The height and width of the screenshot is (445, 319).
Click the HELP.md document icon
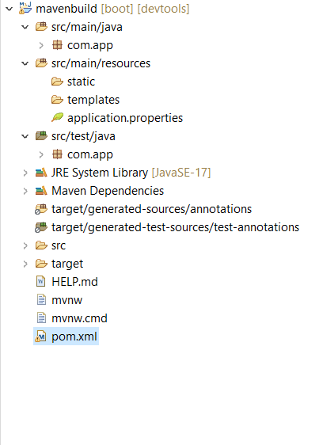click(x=41, y=282)
